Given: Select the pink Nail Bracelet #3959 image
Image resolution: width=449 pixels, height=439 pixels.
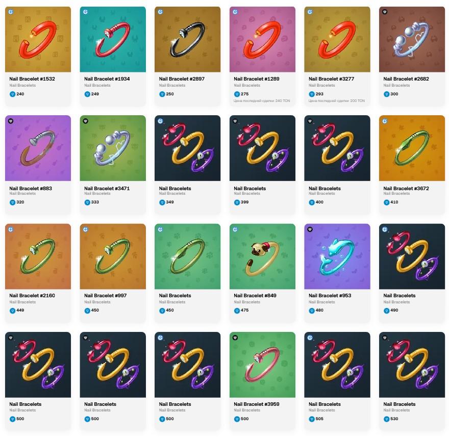Looking at the screenshot, I should [262, 365].
